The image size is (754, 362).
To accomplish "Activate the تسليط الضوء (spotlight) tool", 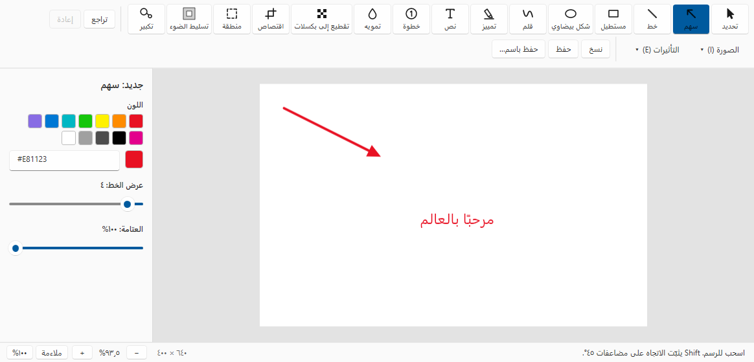I will [189, 19].
